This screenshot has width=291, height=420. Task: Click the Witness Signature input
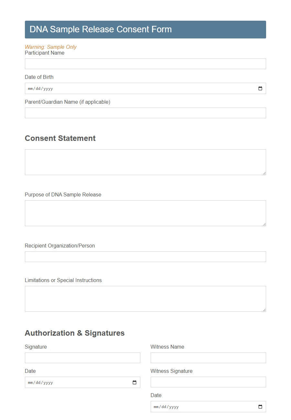pos(208,382)
